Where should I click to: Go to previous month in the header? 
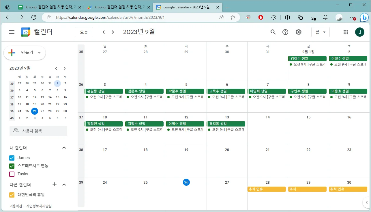pyautogui.click(x=104, y=32)
